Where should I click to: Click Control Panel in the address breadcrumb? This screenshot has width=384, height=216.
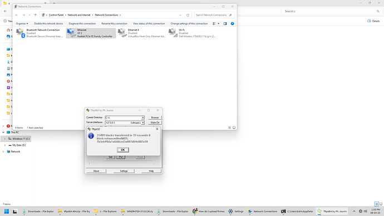[56, 15]
